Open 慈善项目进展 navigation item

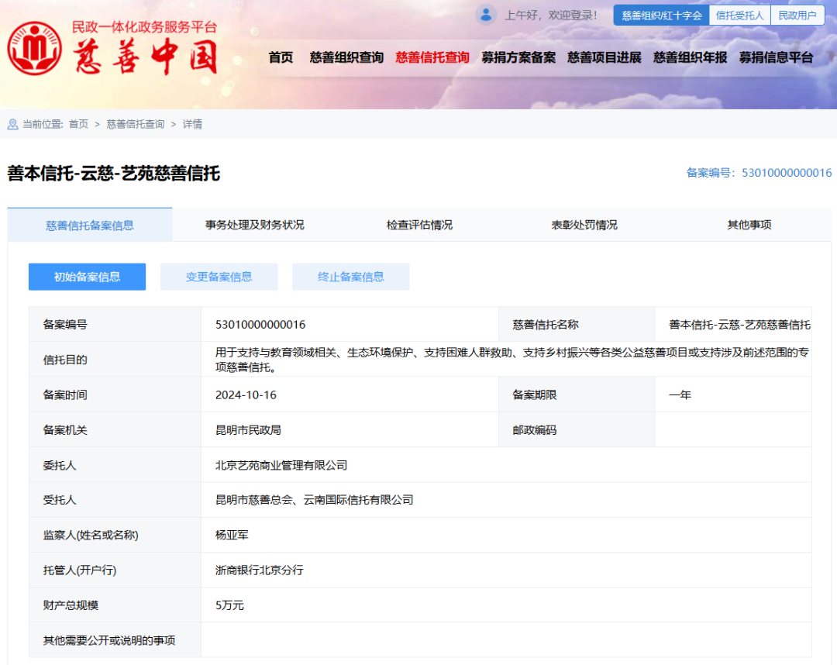point(604,57)
